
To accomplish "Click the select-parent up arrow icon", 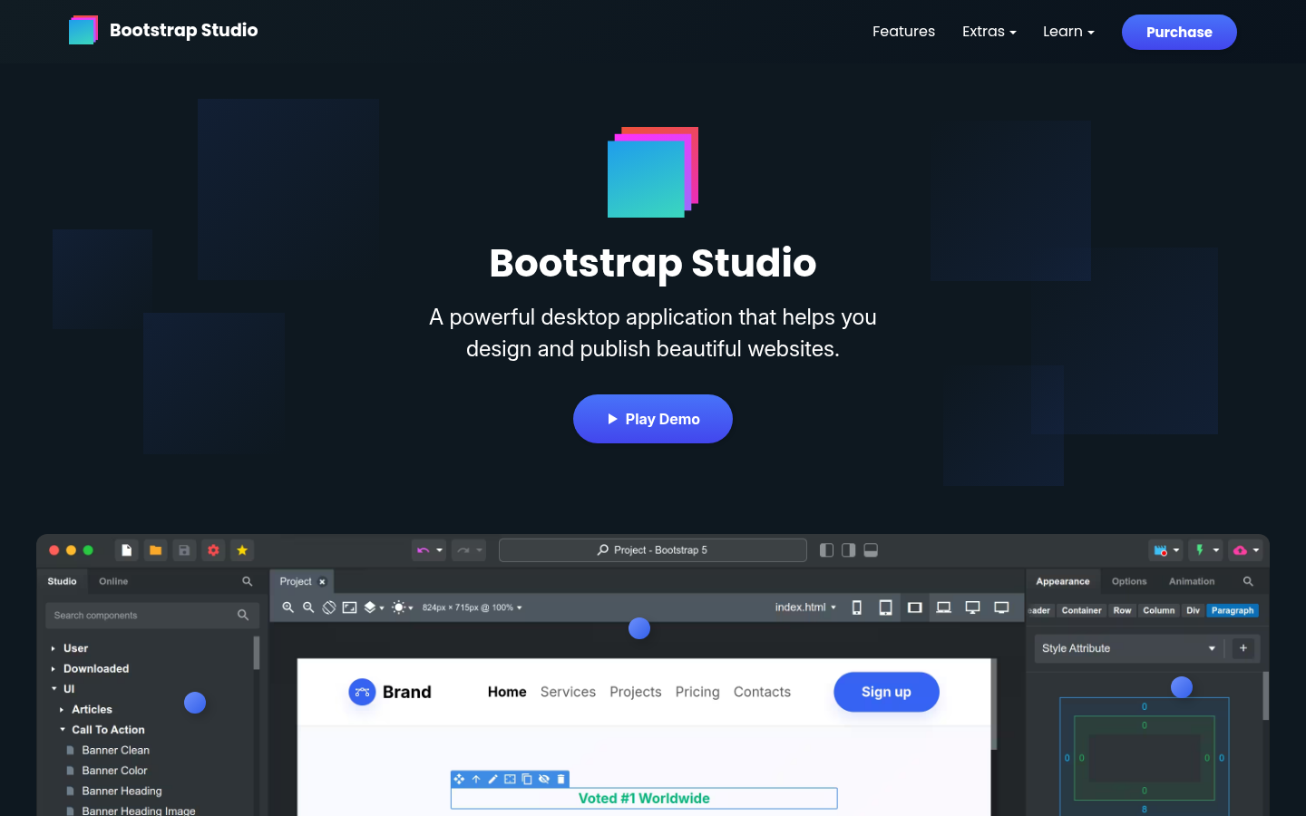I will 476,779.
